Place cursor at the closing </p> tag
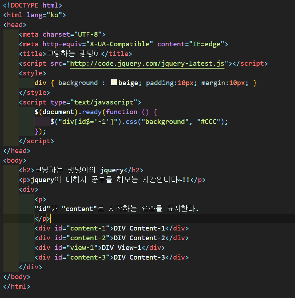The image size is (295, 298). 42,219
